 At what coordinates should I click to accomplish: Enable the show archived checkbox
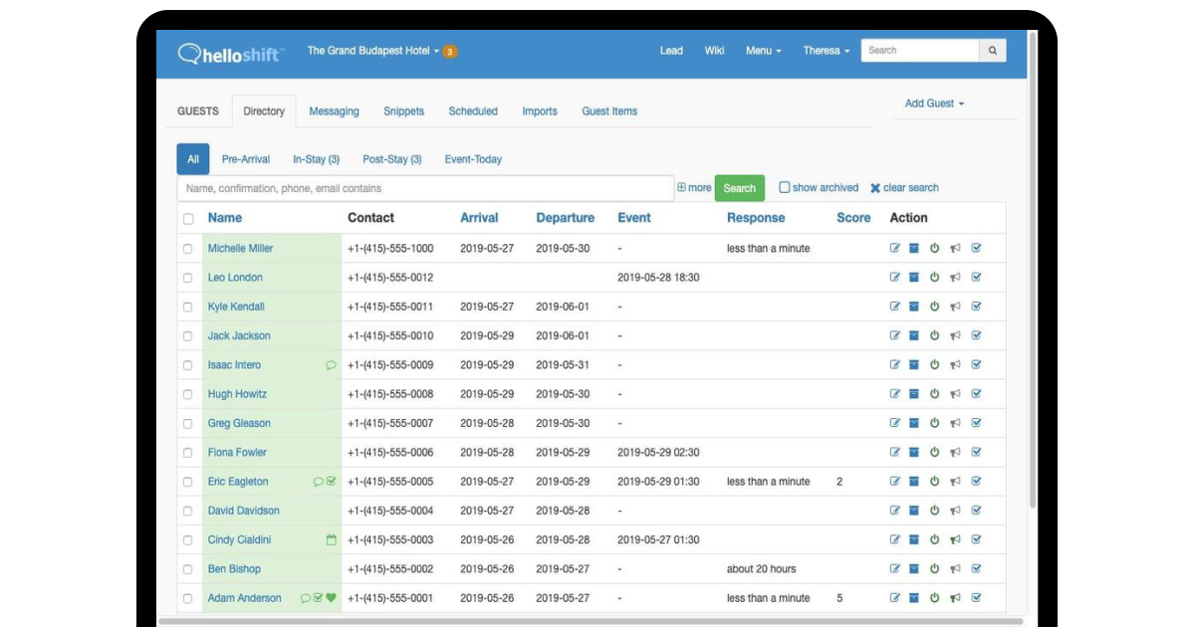(785, 187)
